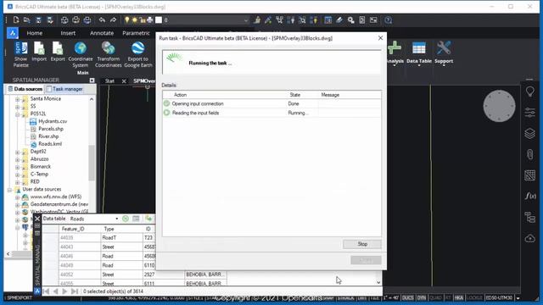Toggle RT in the status bar
The height and width of the screenshot is (305, 543).
click(448, 297)
